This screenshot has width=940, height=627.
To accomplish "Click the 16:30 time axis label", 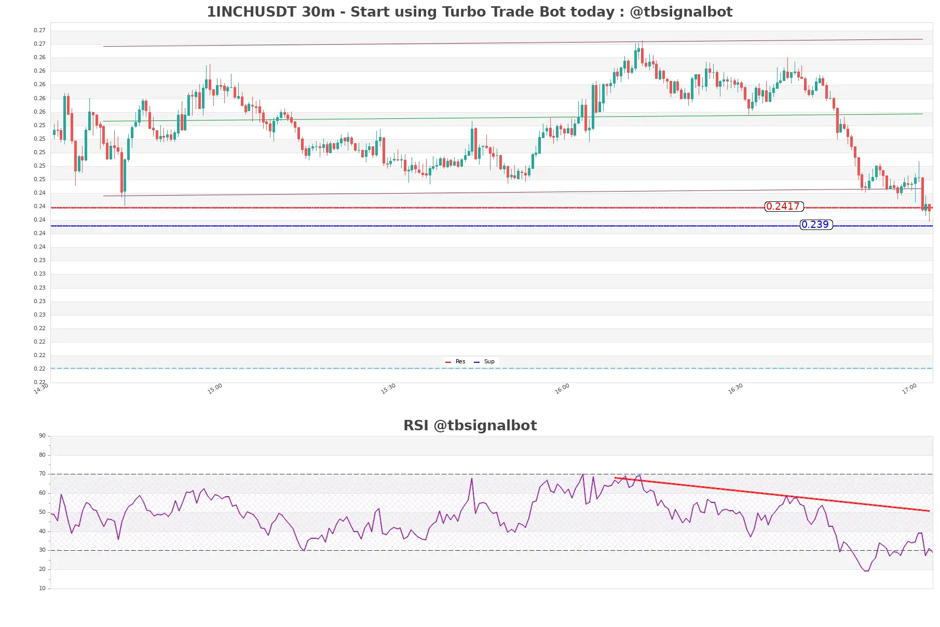I will 735,389.
